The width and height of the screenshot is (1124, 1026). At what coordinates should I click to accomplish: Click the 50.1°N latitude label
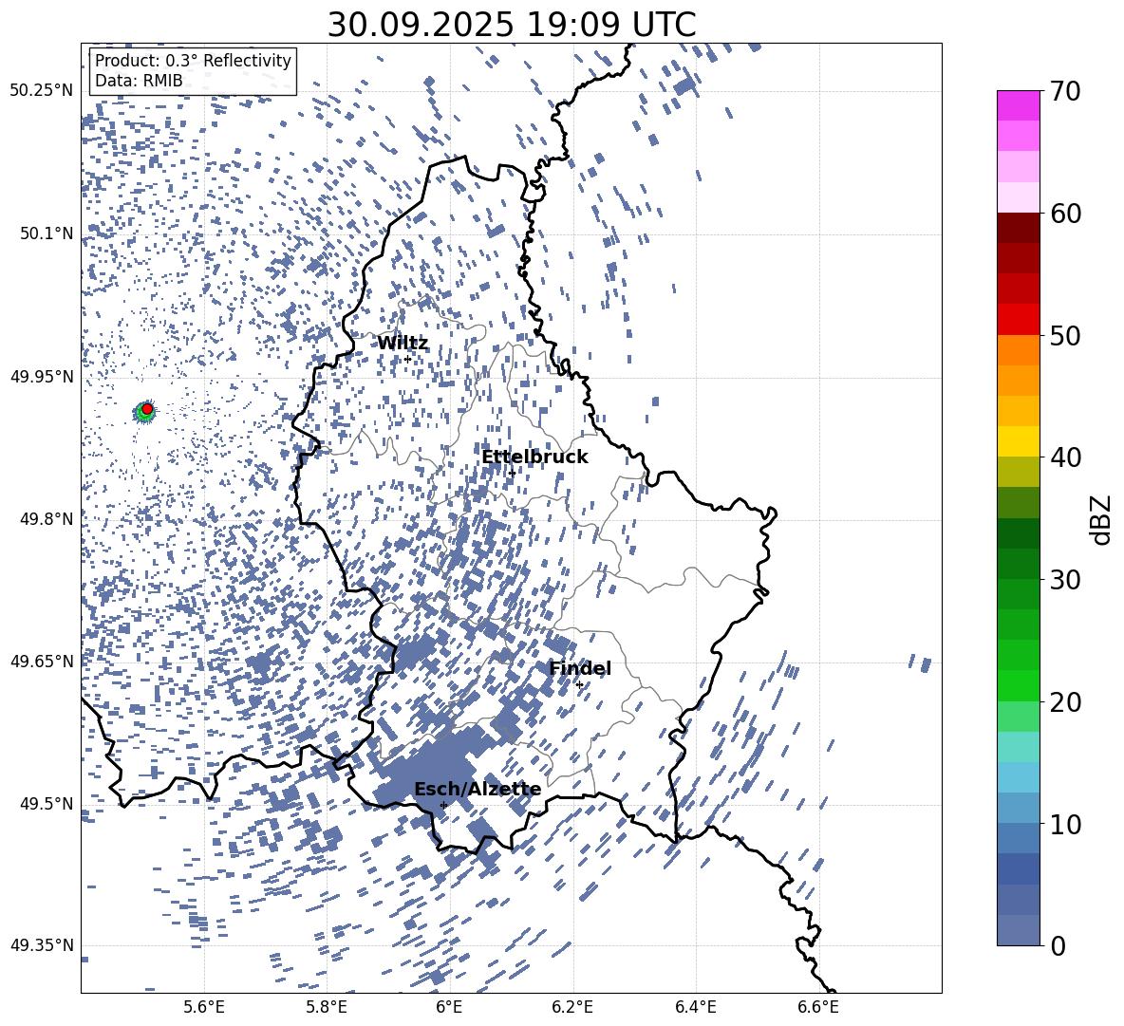pyautogui.click(x=47, y=233)
